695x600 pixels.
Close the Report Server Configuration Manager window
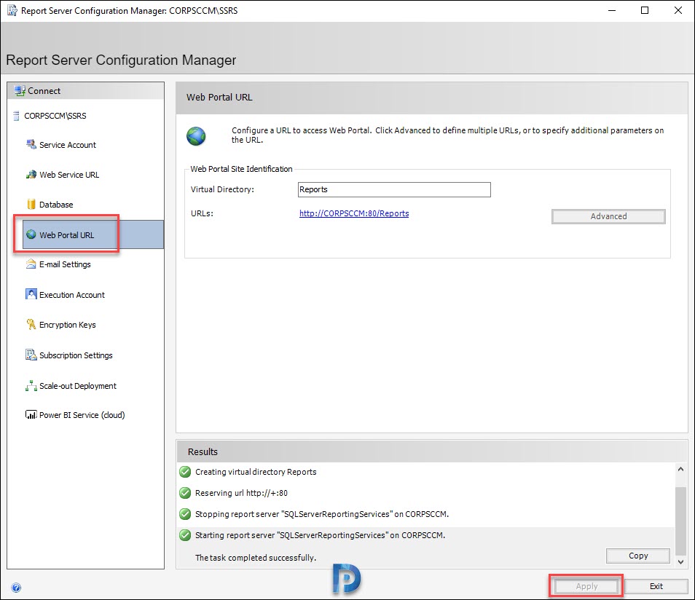[678, 10]
